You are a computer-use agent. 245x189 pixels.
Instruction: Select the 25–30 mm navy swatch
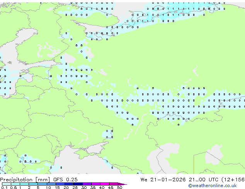coord(78,184)
